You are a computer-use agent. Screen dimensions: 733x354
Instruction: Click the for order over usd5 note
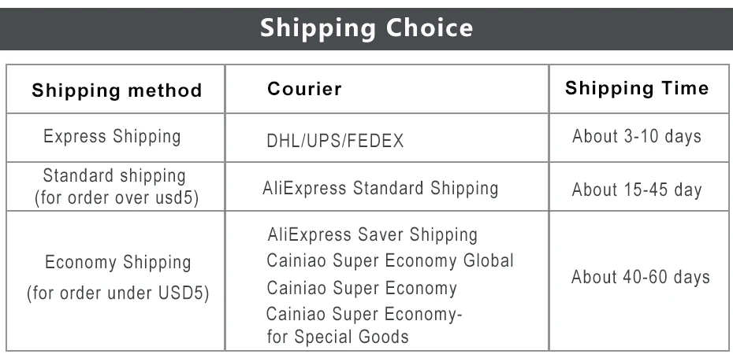coord(117,197)
